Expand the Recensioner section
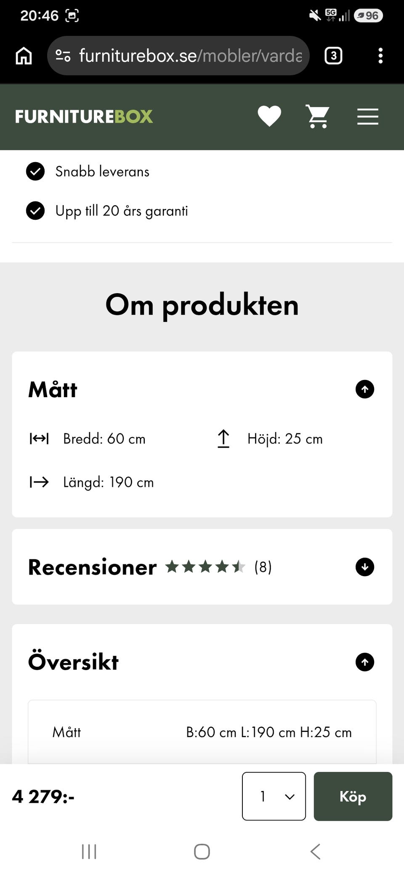This screenshot has width=404, height=876. pos(365,567)
